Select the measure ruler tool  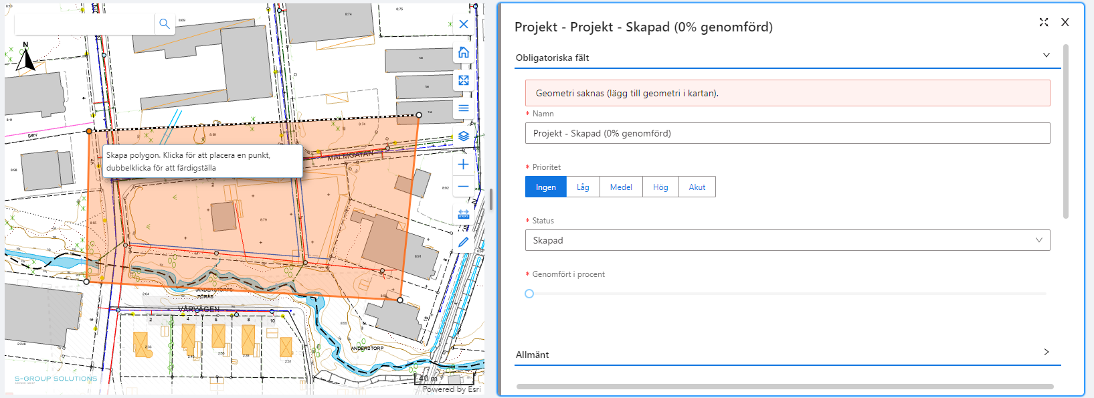click(463, 214)
